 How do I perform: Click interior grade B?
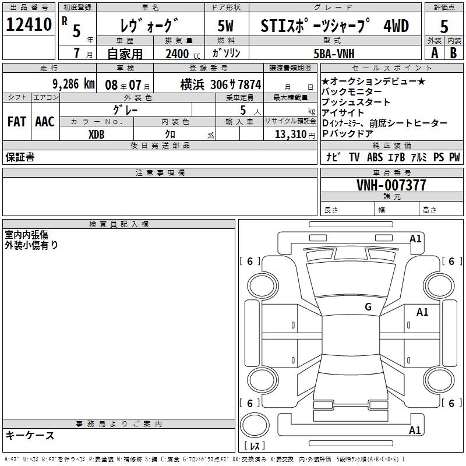(453, 53)
